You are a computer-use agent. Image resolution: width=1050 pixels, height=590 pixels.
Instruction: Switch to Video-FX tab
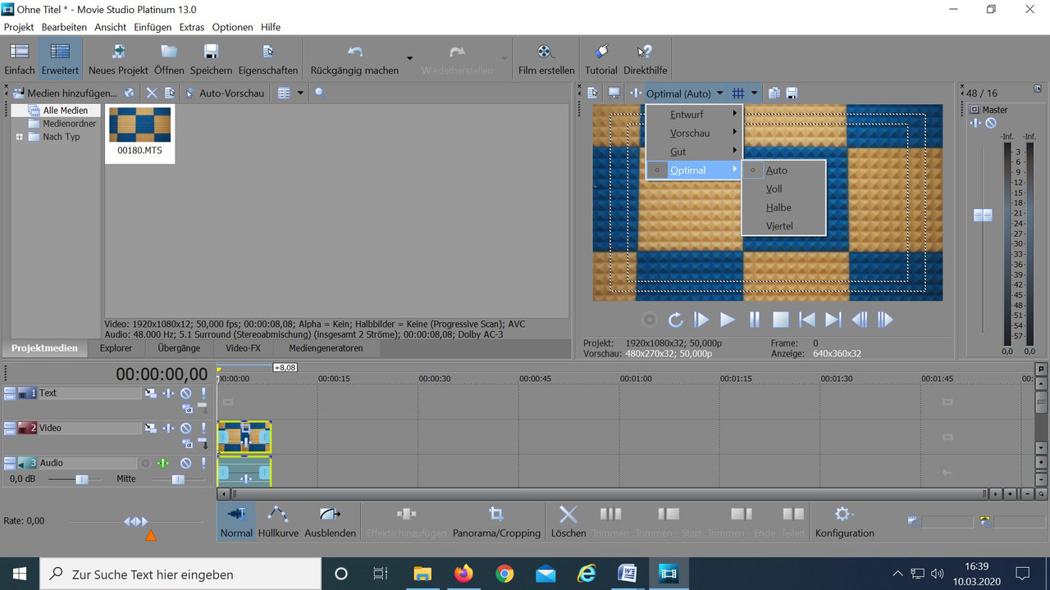tap(243, 348)
